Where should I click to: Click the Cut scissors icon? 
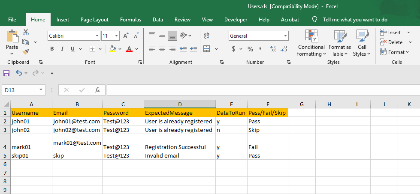coord(26,33)
